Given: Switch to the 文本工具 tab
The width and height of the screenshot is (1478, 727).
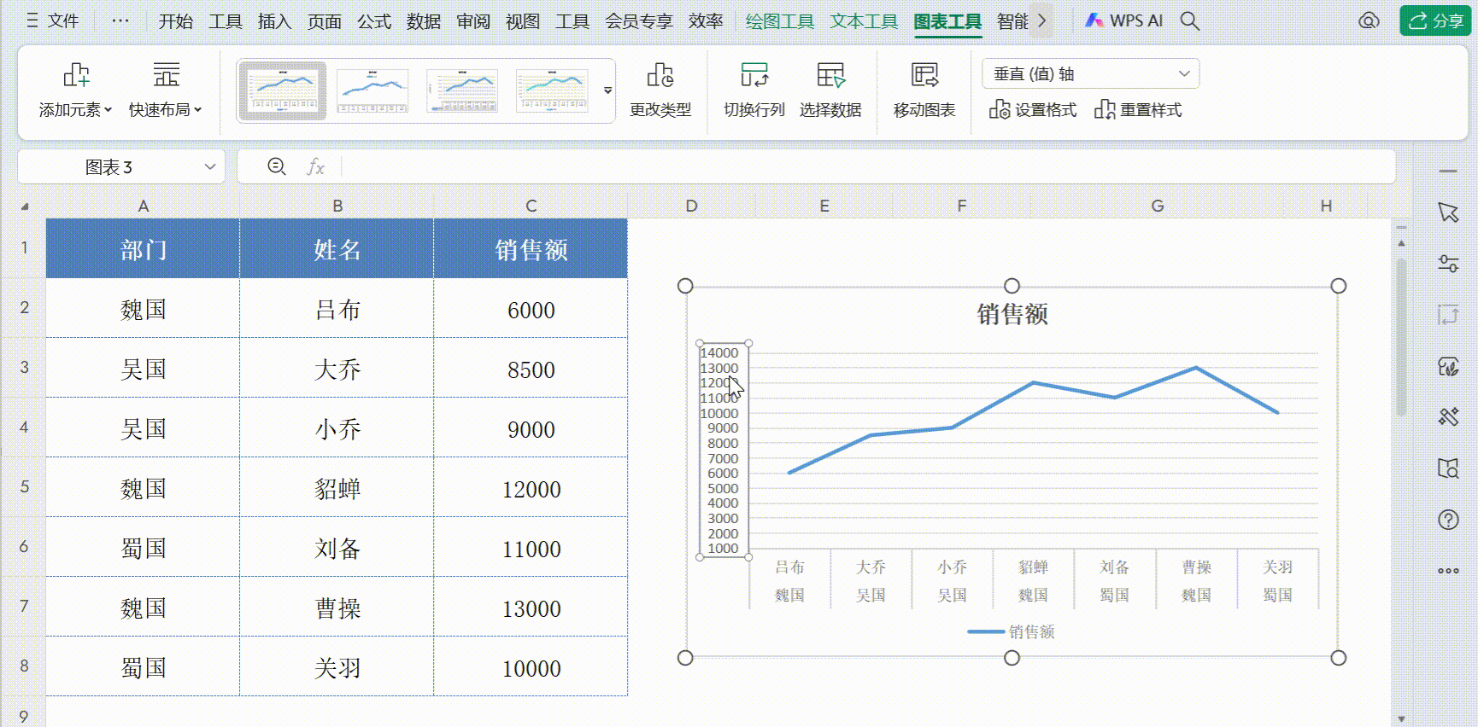Looking at the screenshot, I should [863, 21].
